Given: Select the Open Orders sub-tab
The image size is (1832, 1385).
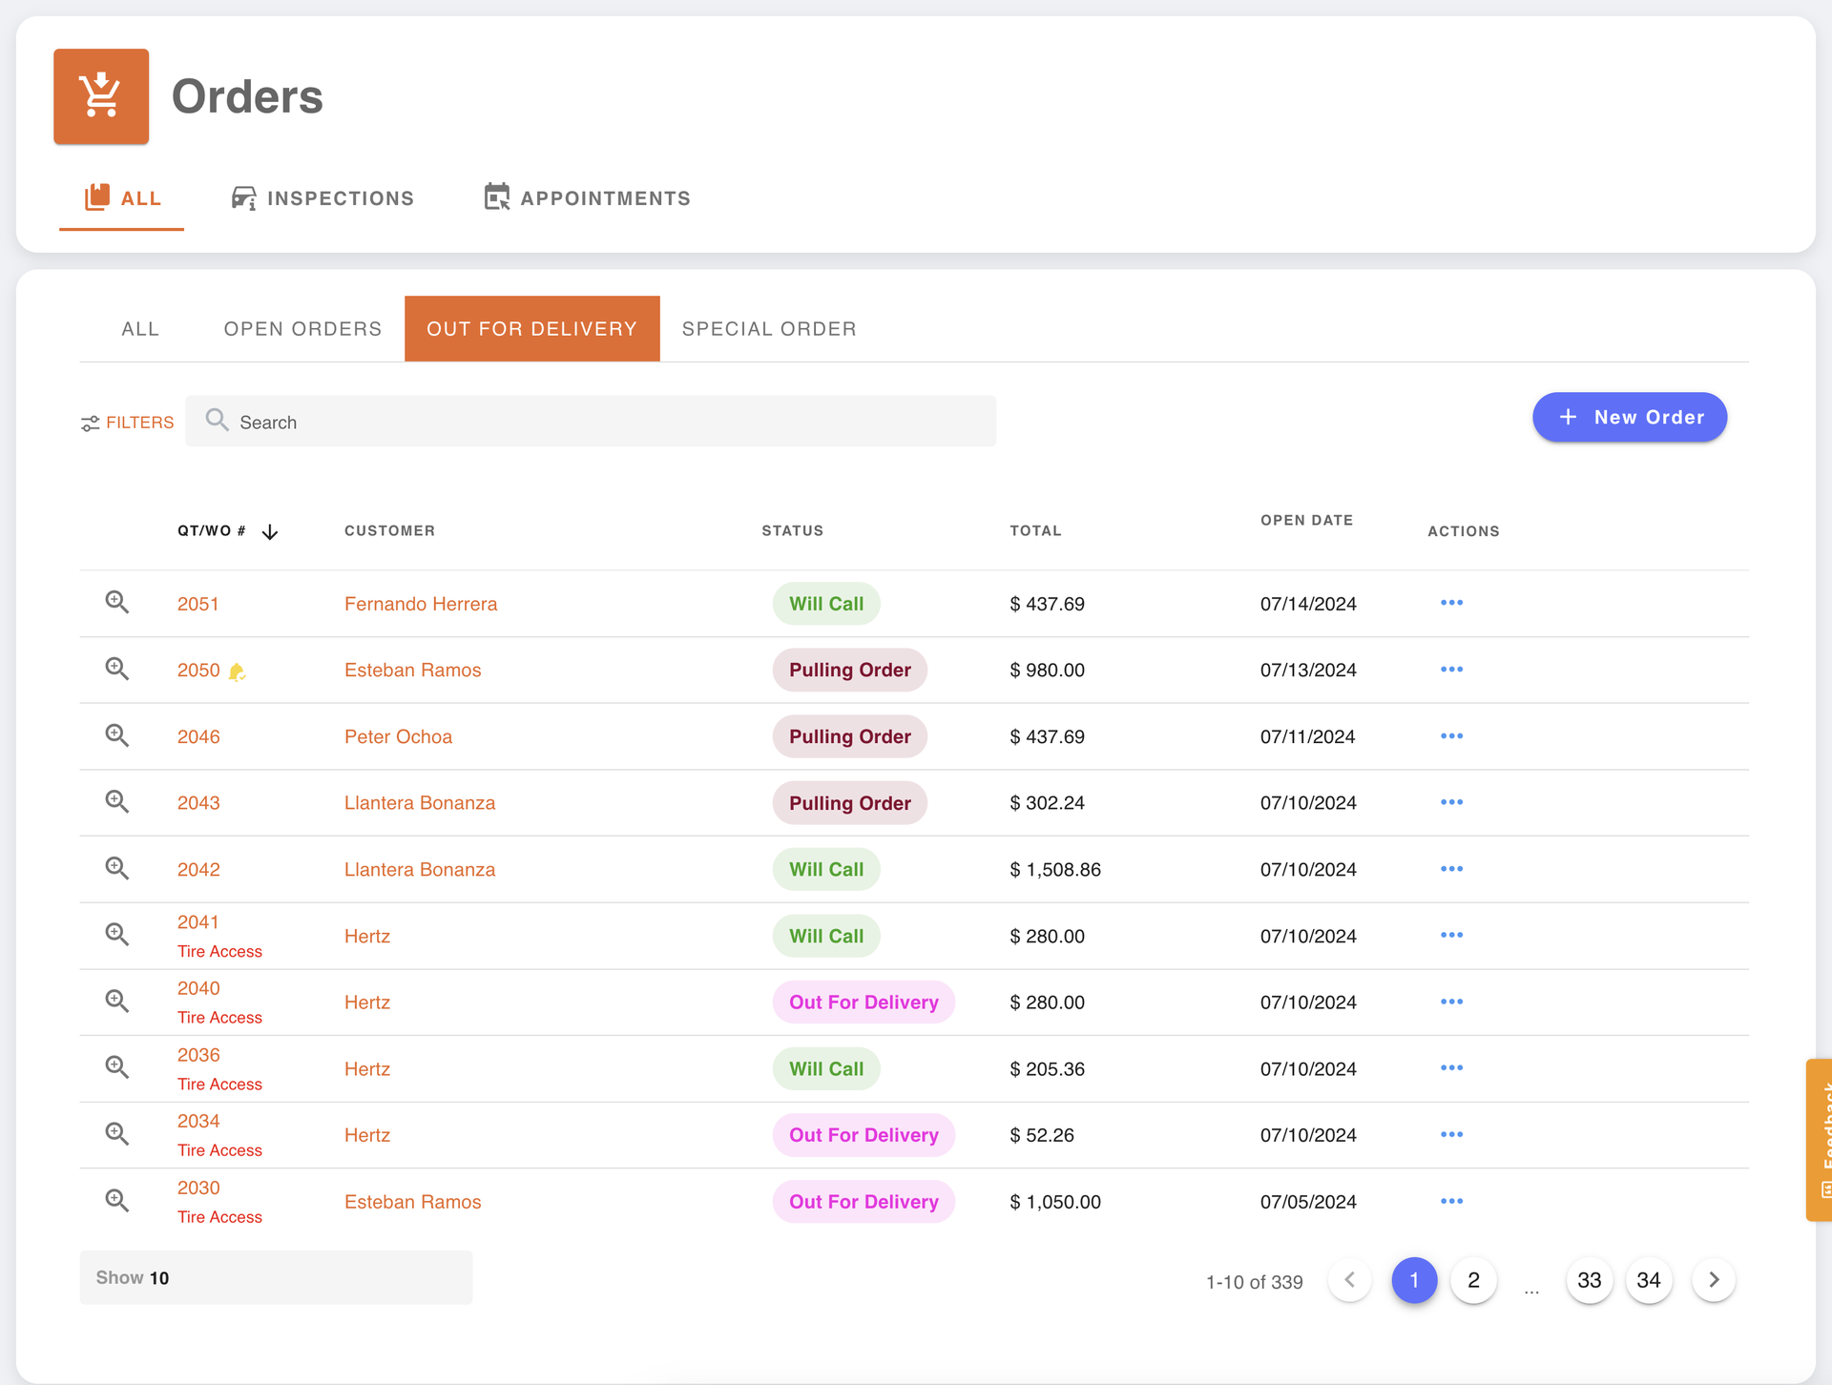Looking at the screenshot, I should pos(302,329).
